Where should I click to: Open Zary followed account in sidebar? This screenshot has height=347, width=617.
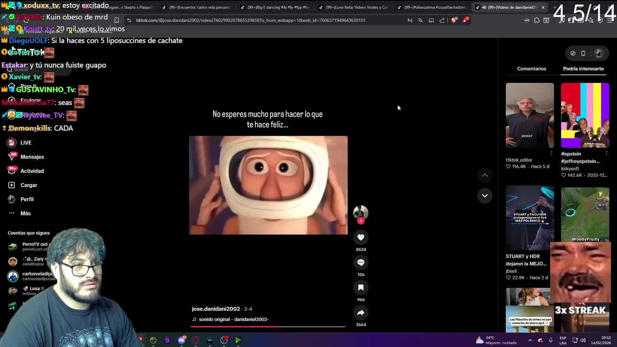pyautogui.click(x=27, y=261)
